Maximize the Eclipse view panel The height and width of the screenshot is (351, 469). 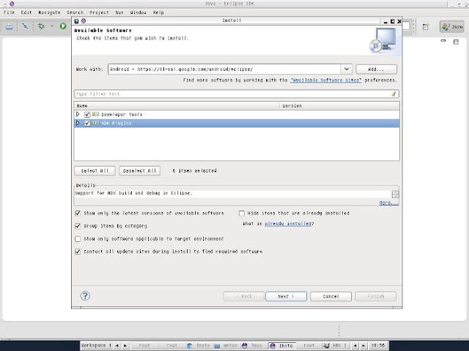[x=456, y=42]
